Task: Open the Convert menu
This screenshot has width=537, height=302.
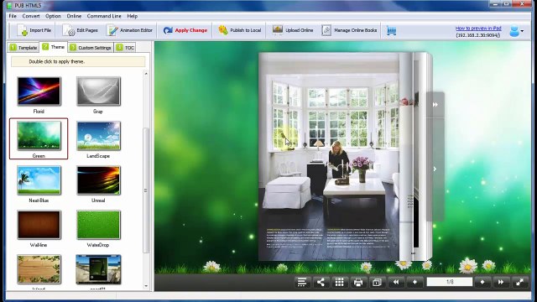Action: coord(31,16)
